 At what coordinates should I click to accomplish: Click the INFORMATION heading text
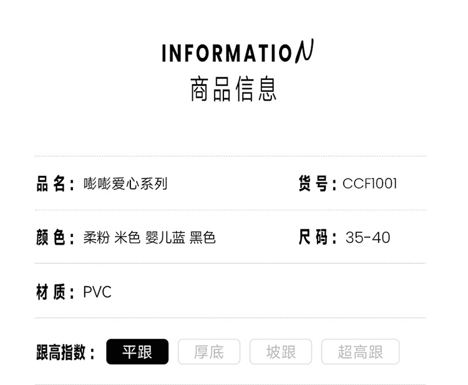[238, 51]
